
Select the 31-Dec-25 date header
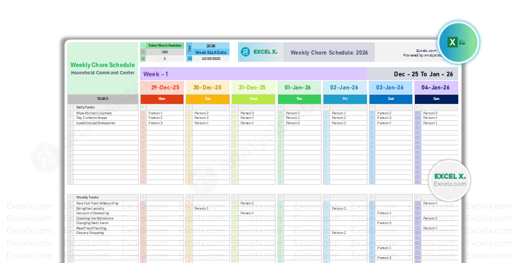253,87
